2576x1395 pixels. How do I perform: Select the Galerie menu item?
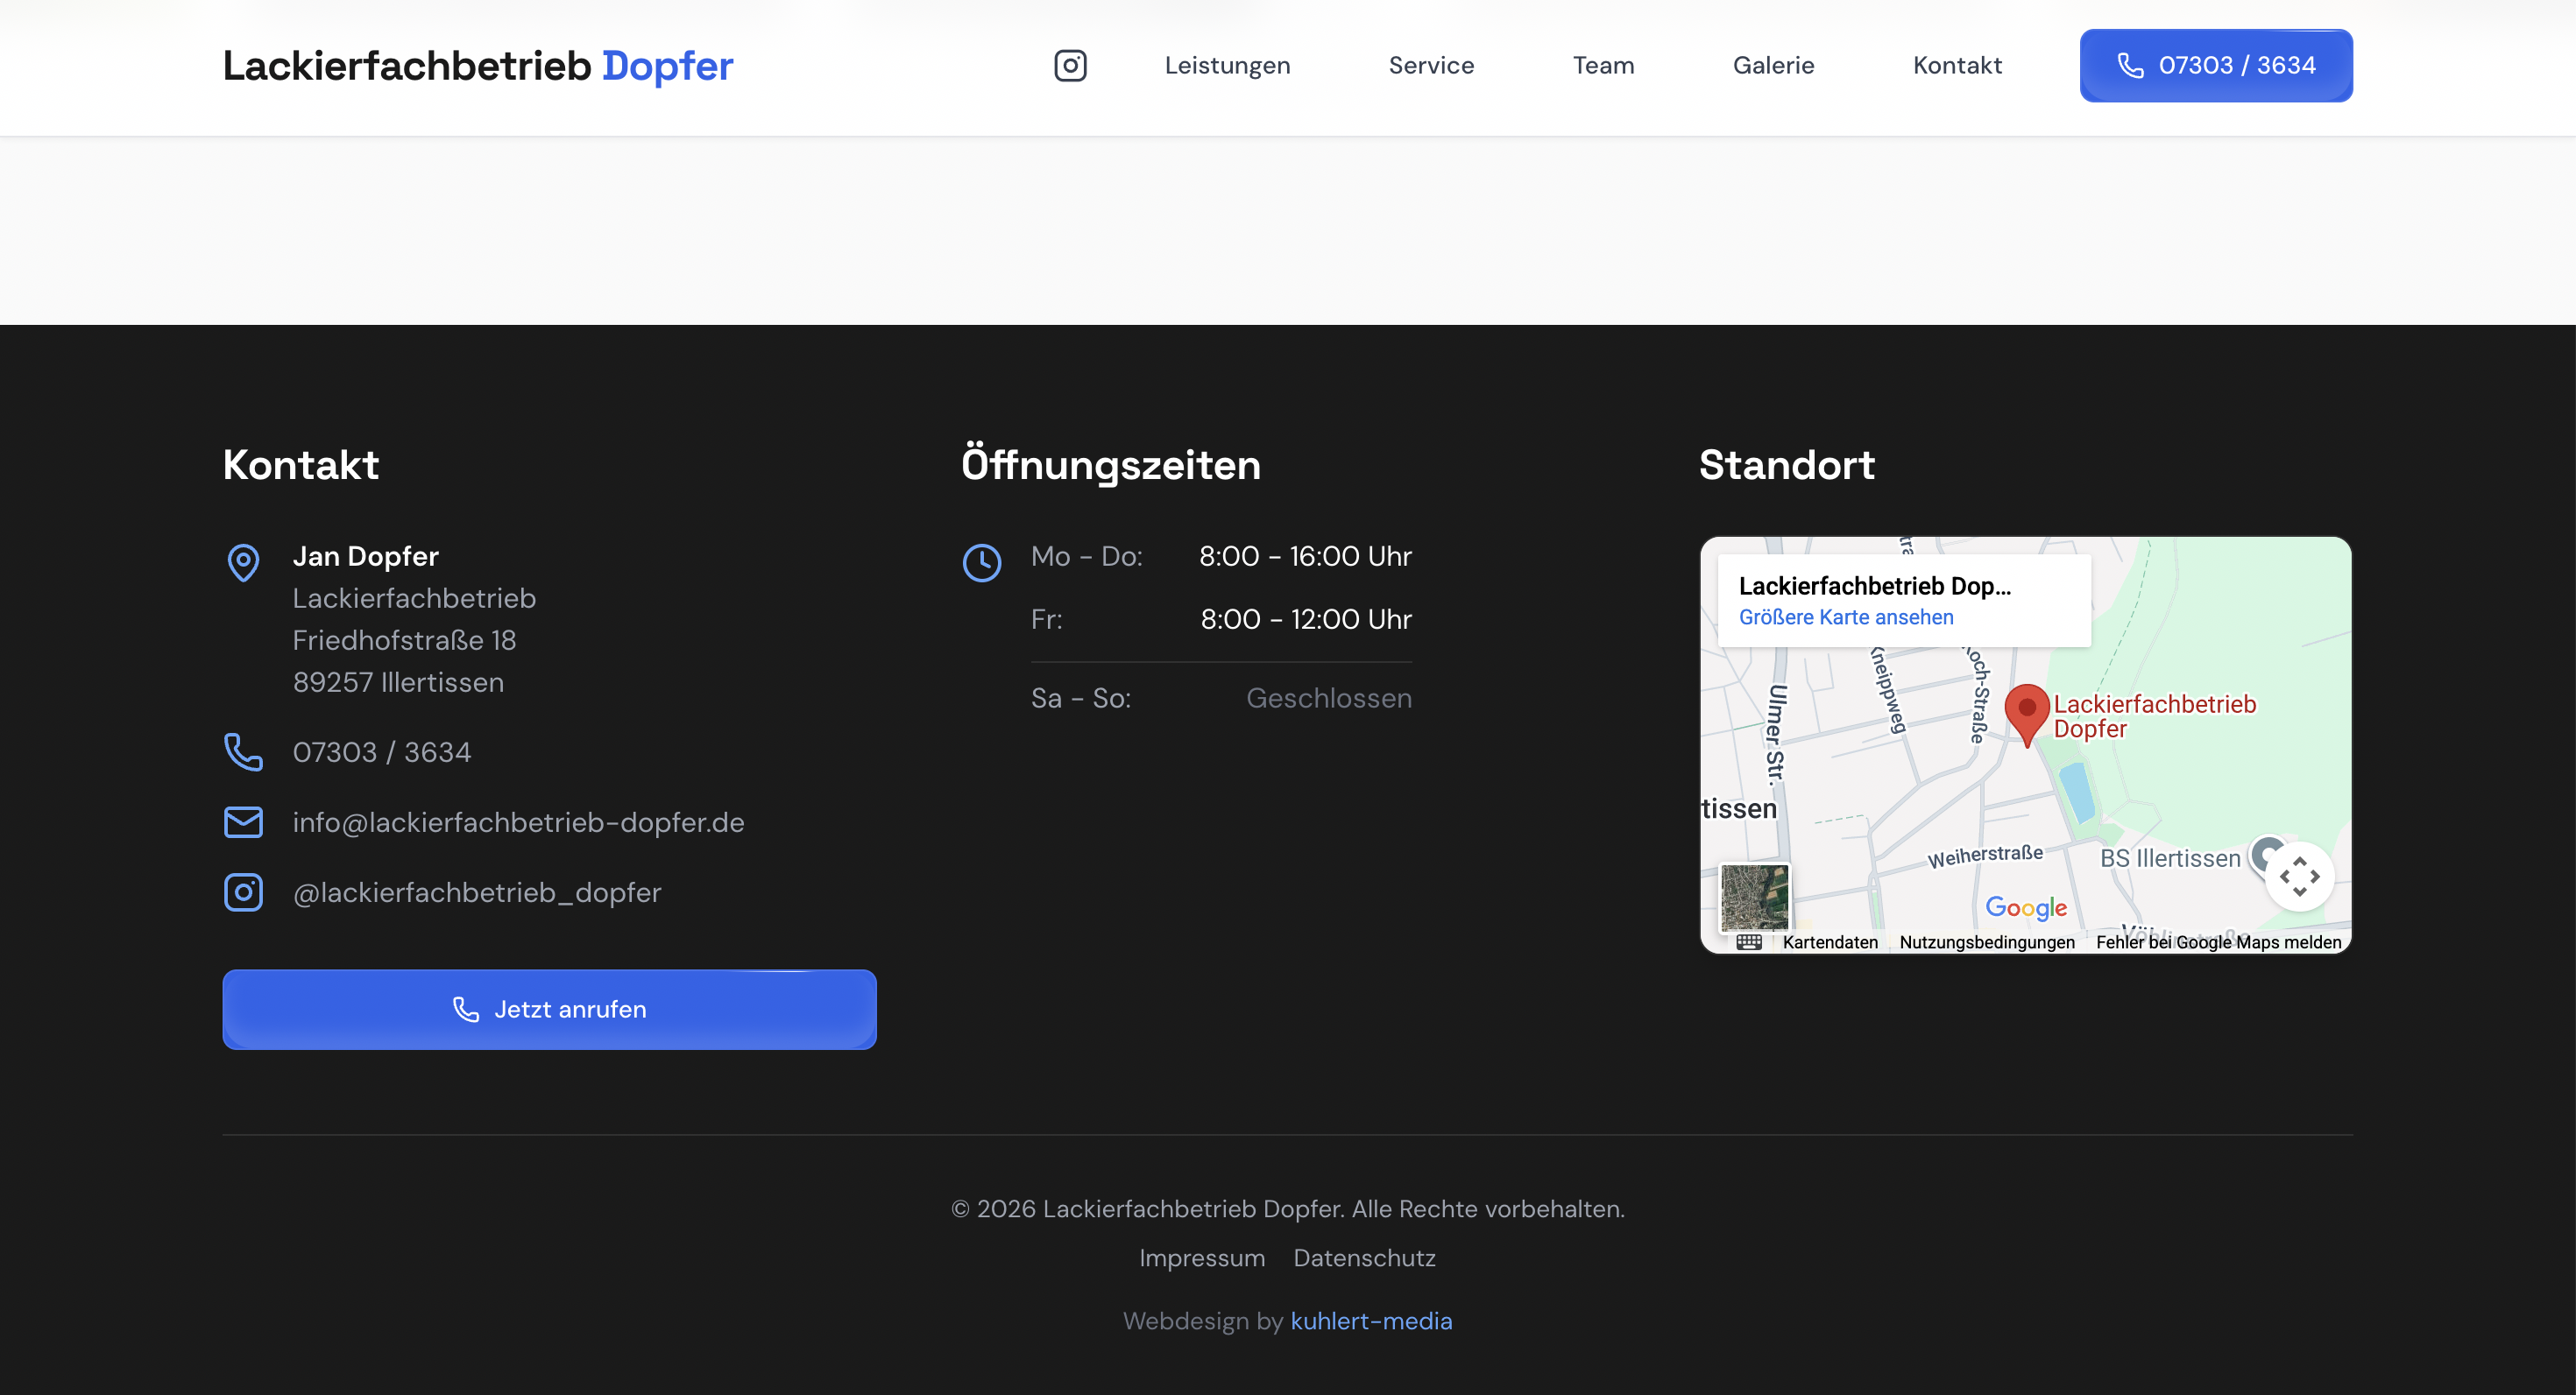1774,65
